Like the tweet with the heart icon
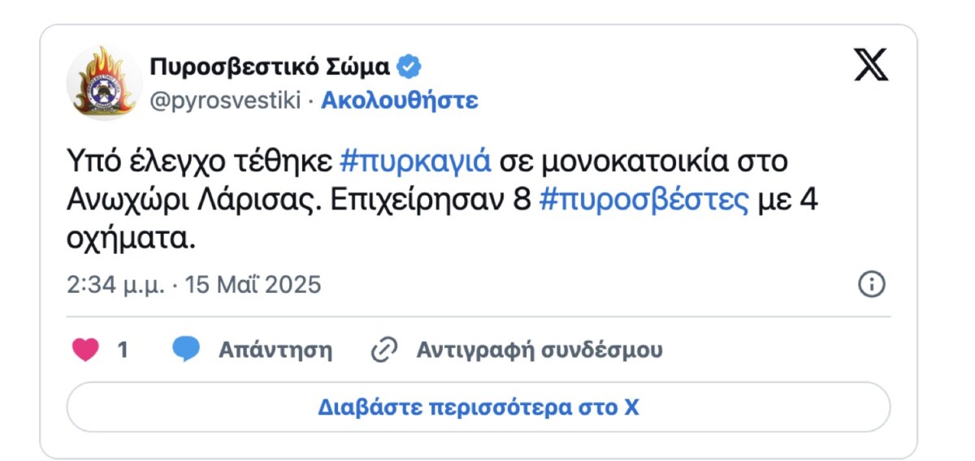The width and height of the screenshot is (975, 461). 85,350
